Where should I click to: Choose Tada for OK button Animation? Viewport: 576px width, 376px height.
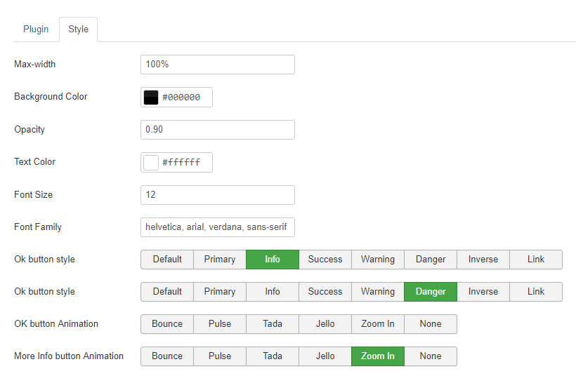273,324
